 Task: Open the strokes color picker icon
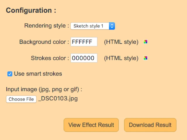click(146, 58)
